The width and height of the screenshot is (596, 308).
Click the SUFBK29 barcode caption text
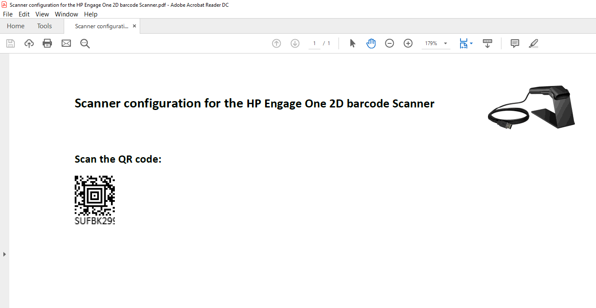(95, 221)
